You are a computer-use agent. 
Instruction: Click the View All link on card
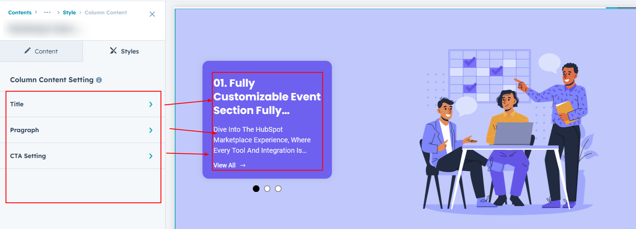[225, 165]
